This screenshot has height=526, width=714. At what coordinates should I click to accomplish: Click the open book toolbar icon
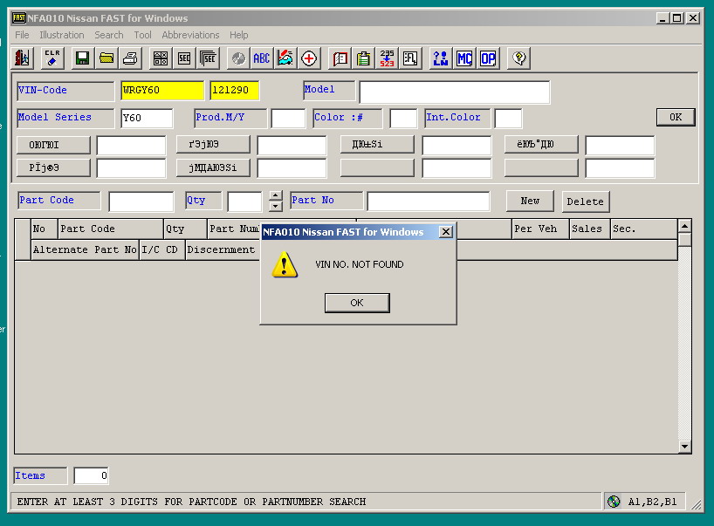click(340, 58)
